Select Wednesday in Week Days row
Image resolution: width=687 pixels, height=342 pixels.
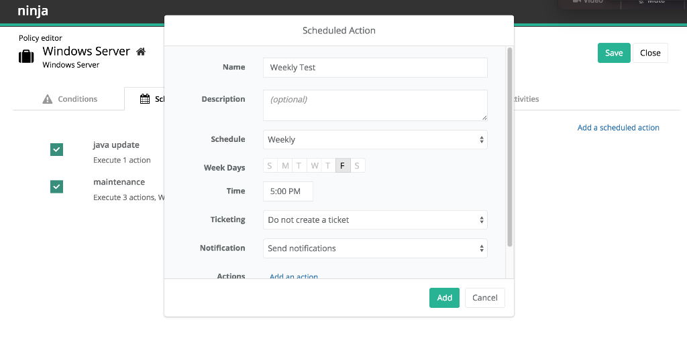[314, 166]
